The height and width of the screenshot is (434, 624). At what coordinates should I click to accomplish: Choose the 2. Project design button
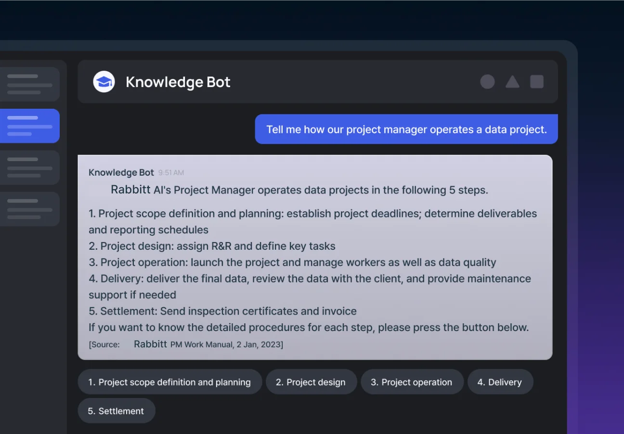311,382
